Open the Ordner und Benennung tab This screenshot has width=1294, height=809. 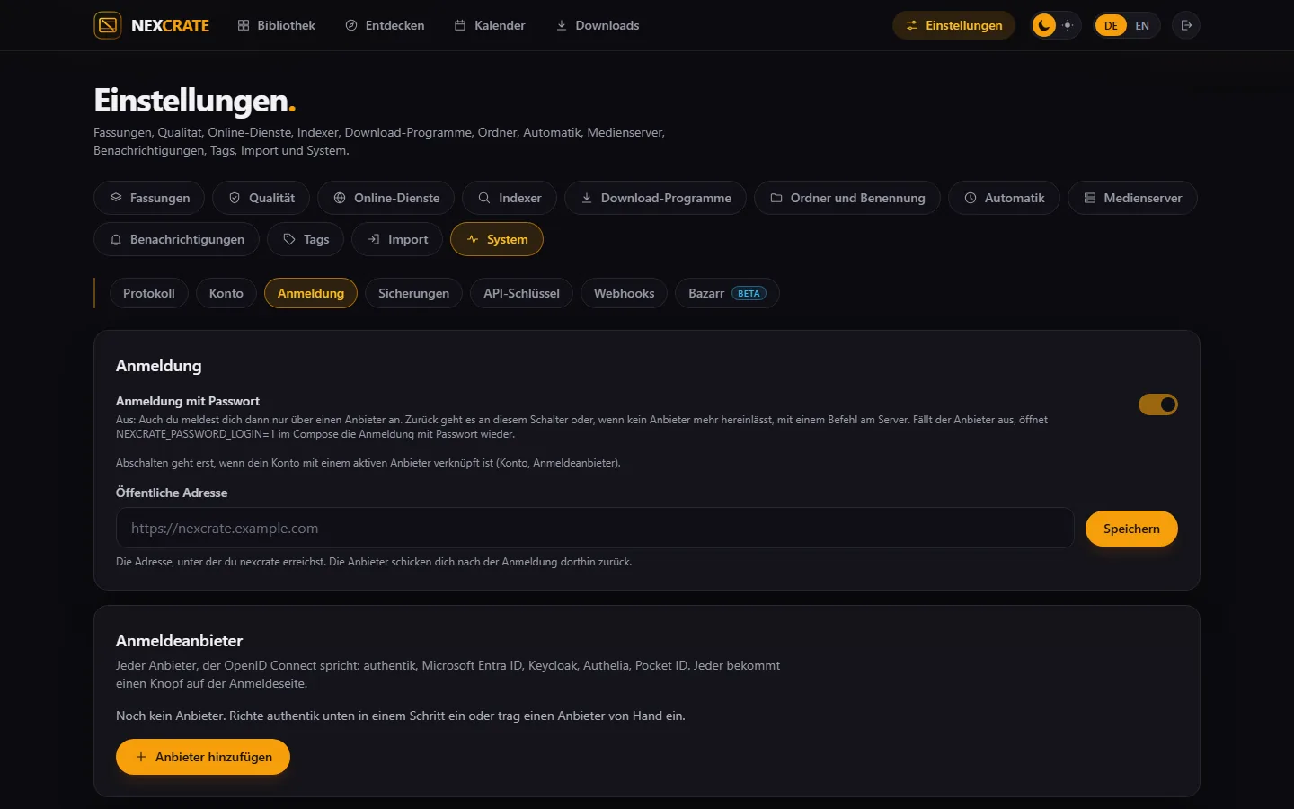(x=847, y=198)
